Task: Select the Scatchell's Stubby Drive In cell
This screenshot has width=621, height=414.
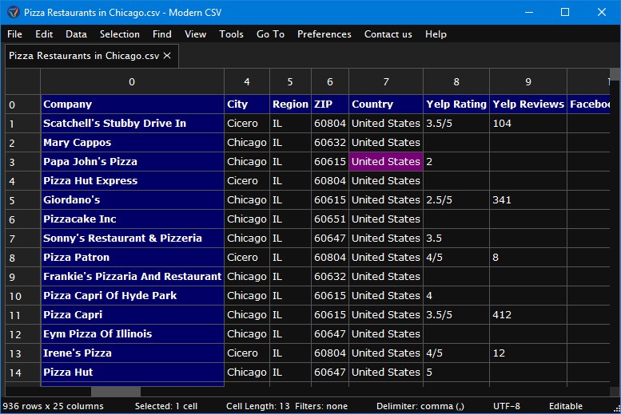Action: (133, 124)
